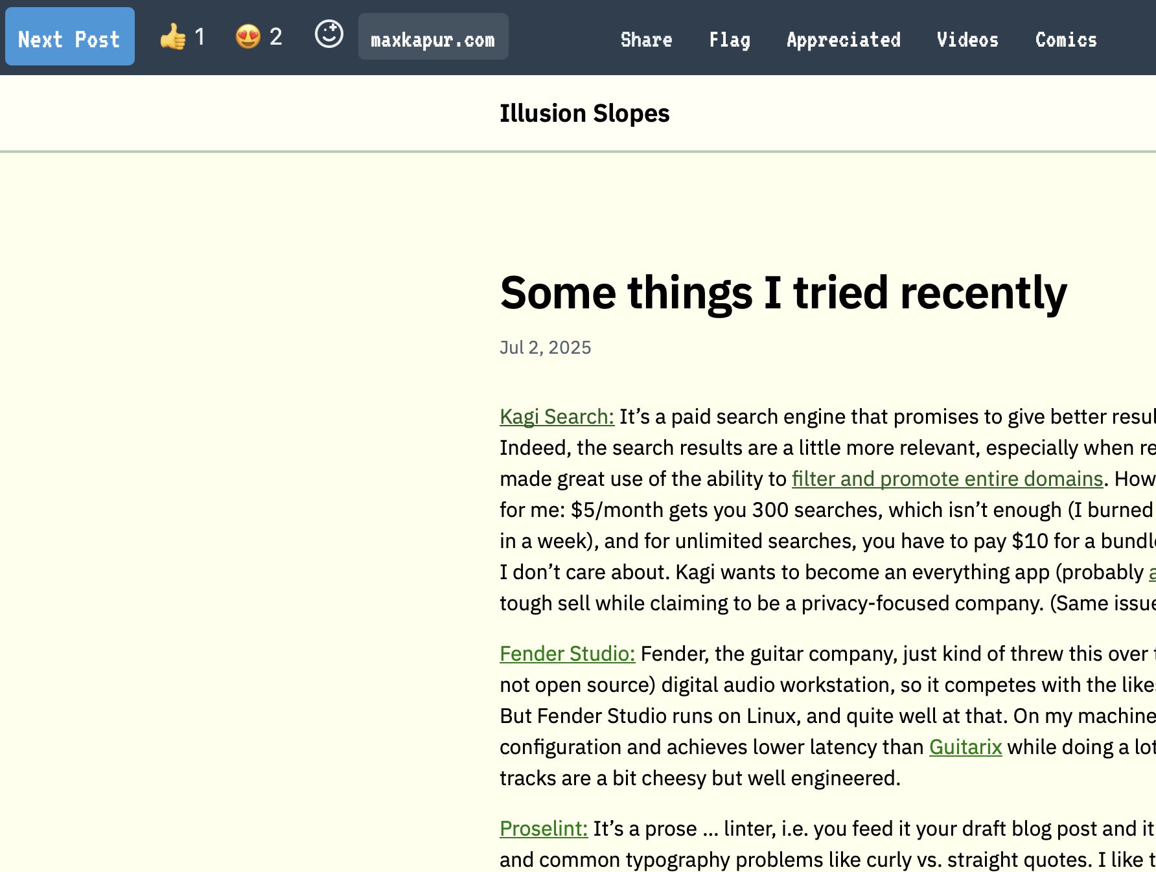React with the heart-eyes emoji
This screenshot has height=872, width=1156.
[248, 37]
